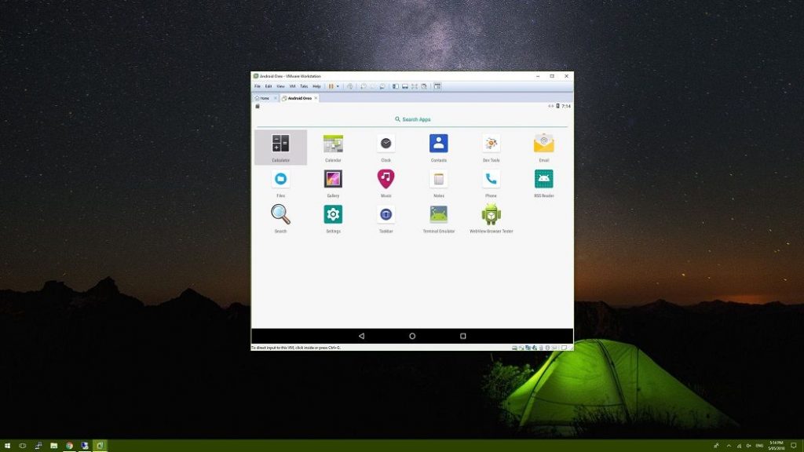This screenshot has height=452, width=804.
Task: Open the RSS Reader app
Action: click(x=544, y=177)
